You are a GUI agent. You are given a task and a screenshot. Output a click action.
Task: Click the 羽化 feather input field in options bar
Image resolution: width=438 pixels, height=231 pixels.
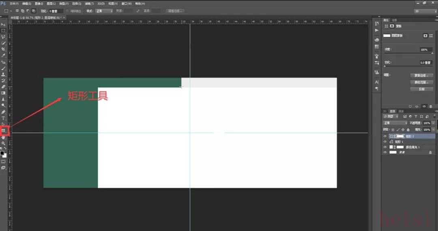[x=56, y=11]
